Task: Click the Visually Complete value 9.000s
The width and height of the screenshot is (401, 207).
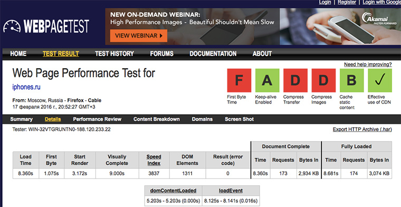Action: [117, 174]
